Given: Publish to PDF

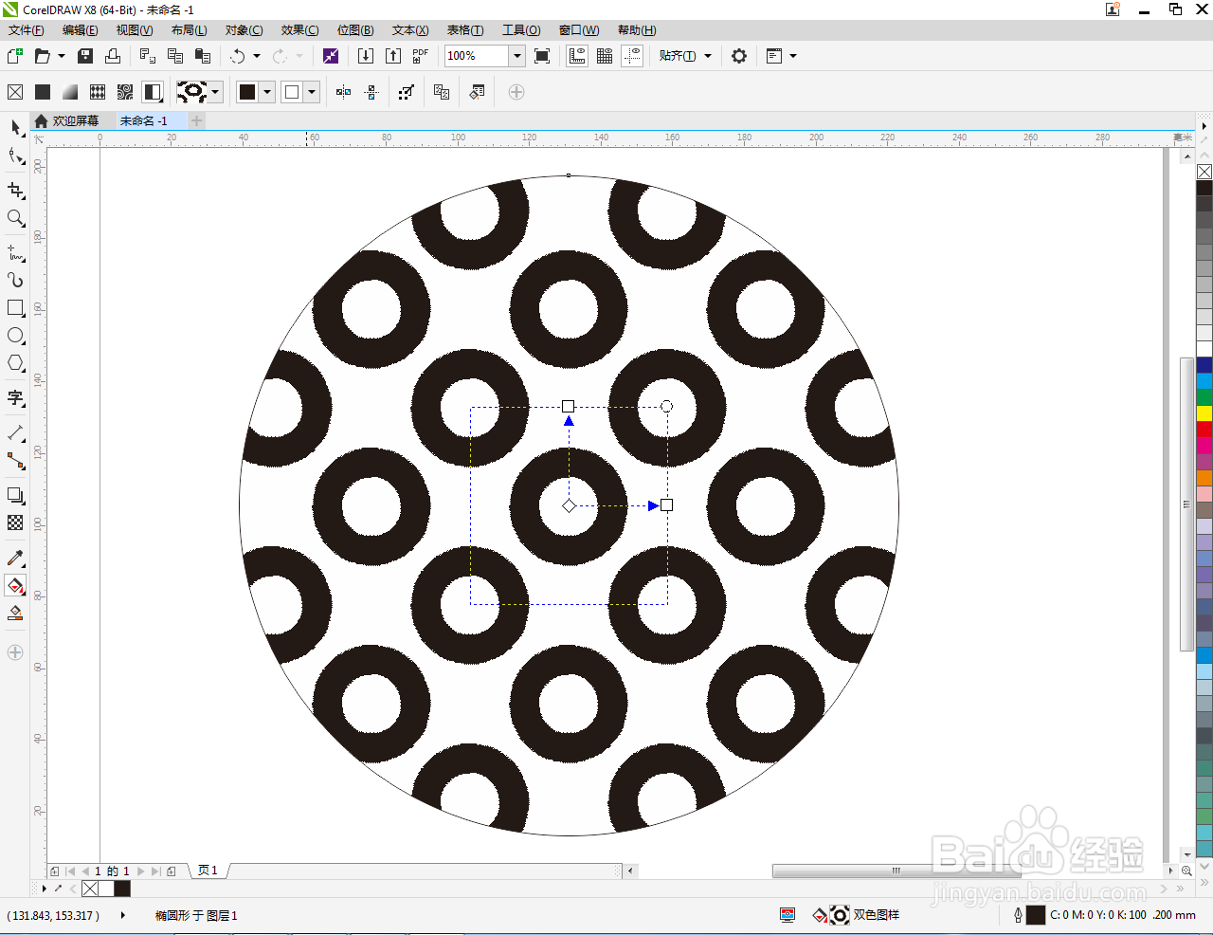Looking at the screenshot, I should tap(421, 56).
